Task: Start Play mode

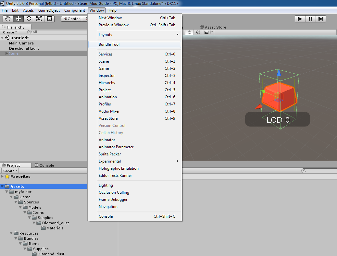Action: (300, 19)
